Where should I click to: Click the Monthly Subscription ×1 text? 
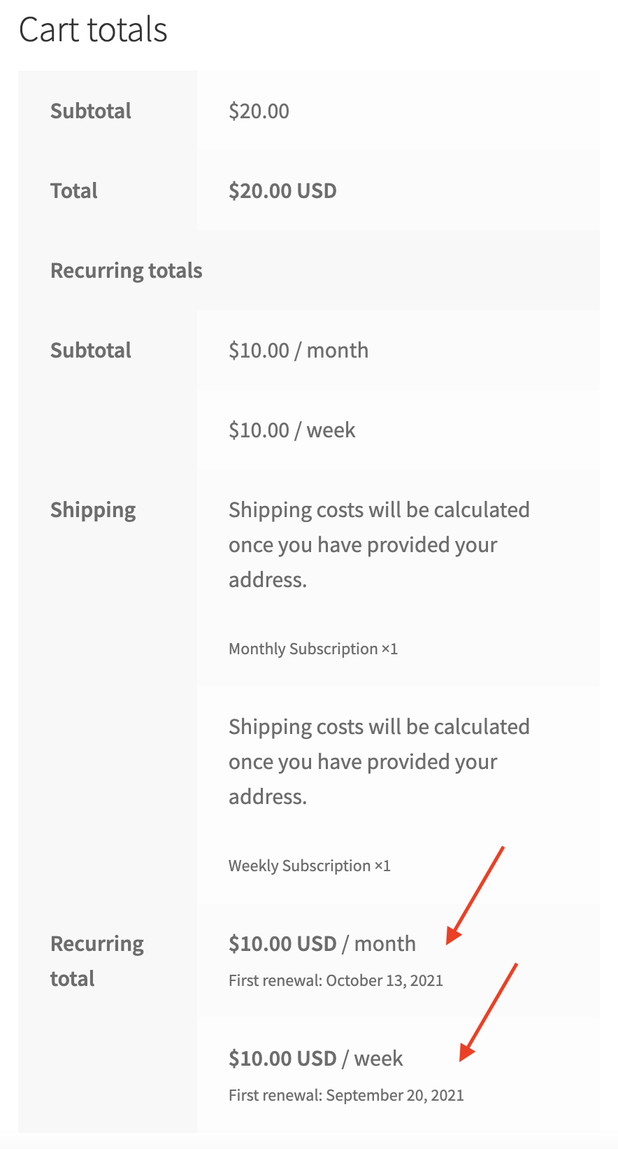313,649
